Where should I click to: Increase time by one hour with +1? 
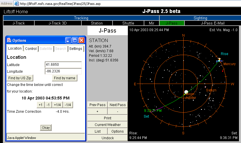pyautogui.click(x=40, y=105)
